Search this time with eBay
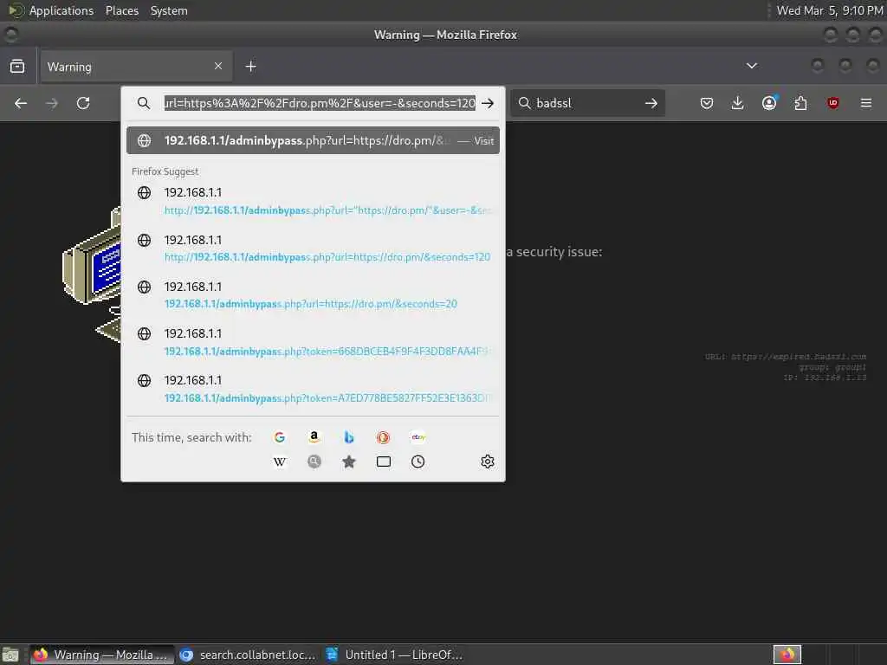This screenshot has width=887, height=665. point(418,437)
